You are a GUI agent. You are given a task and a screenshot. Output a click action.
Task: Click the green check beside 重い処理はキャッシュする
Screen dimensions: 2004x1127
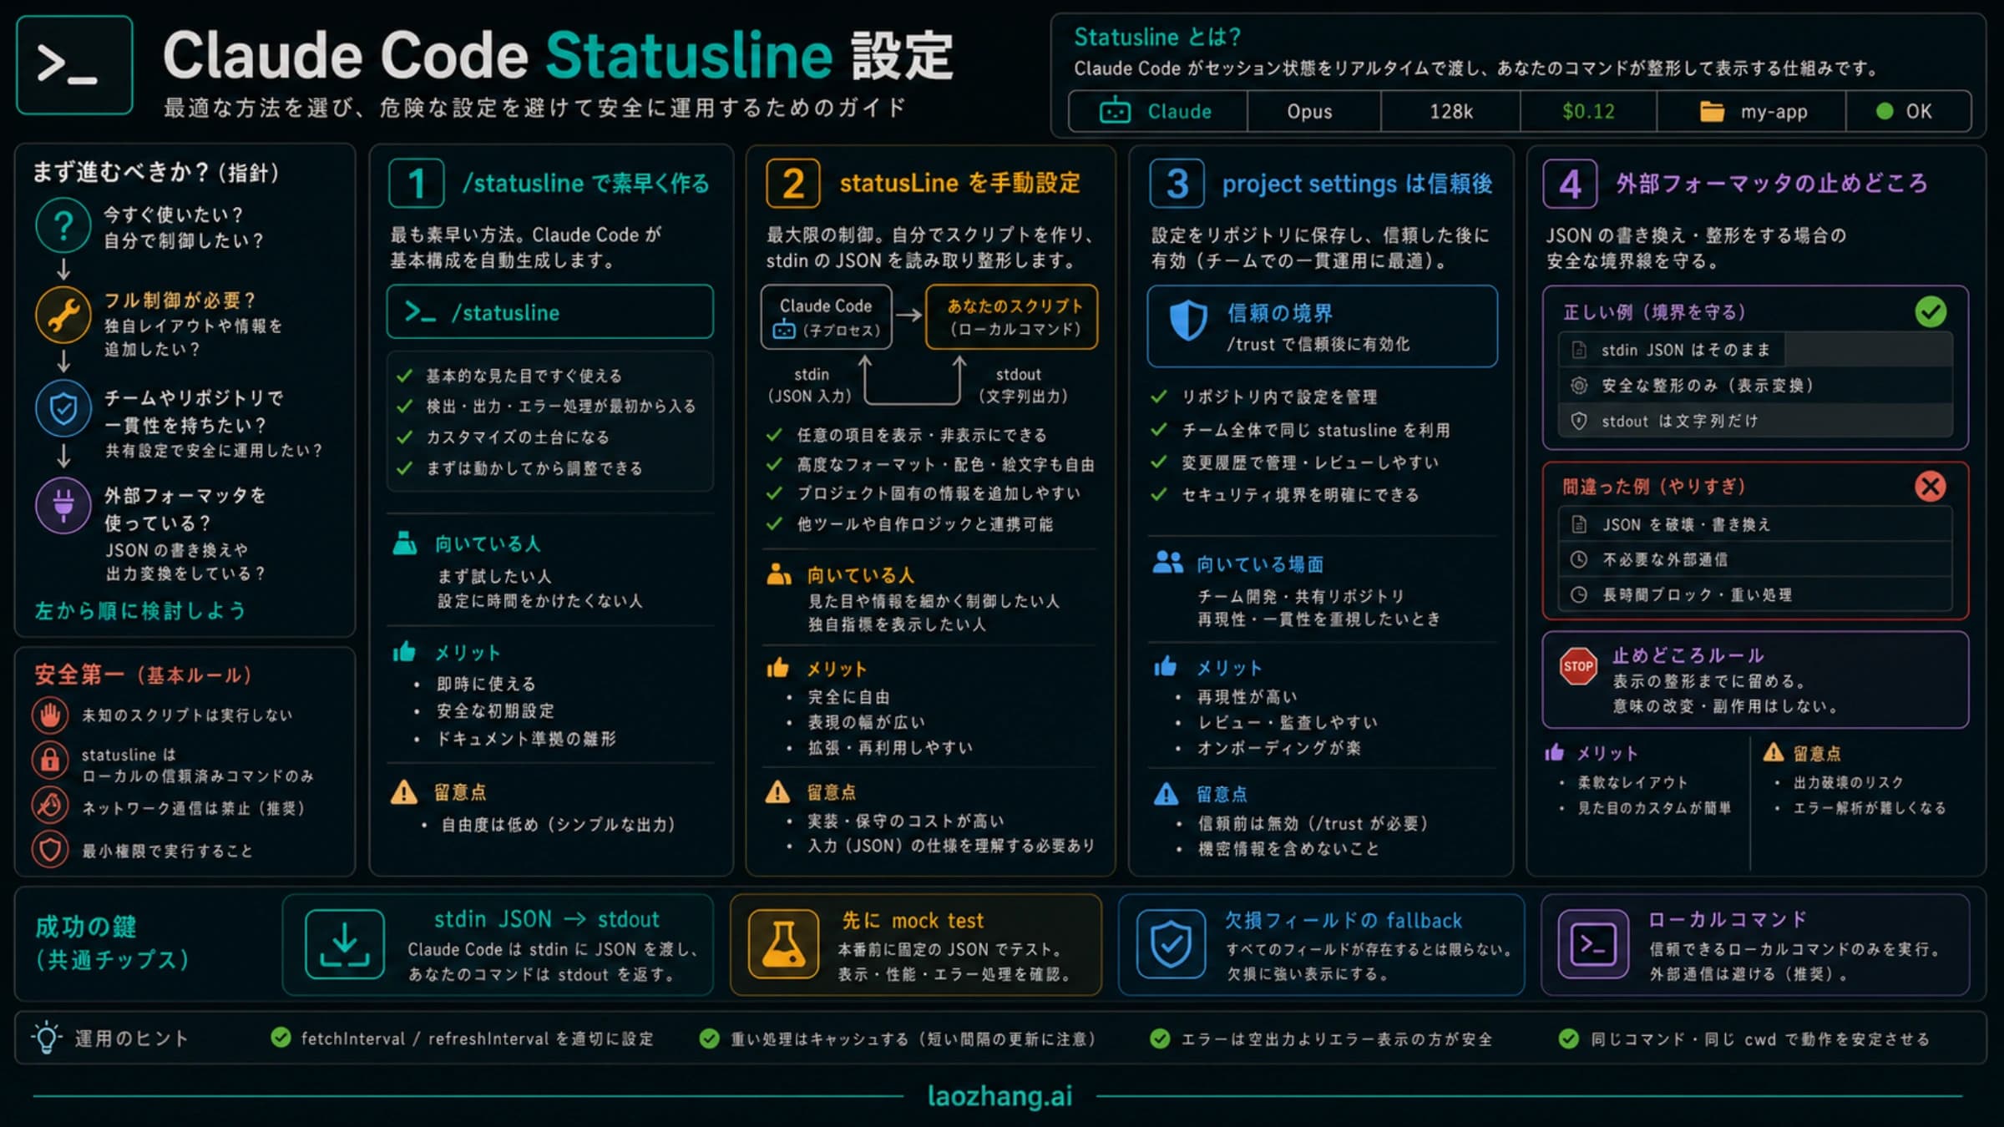[x=709, y=1039]
